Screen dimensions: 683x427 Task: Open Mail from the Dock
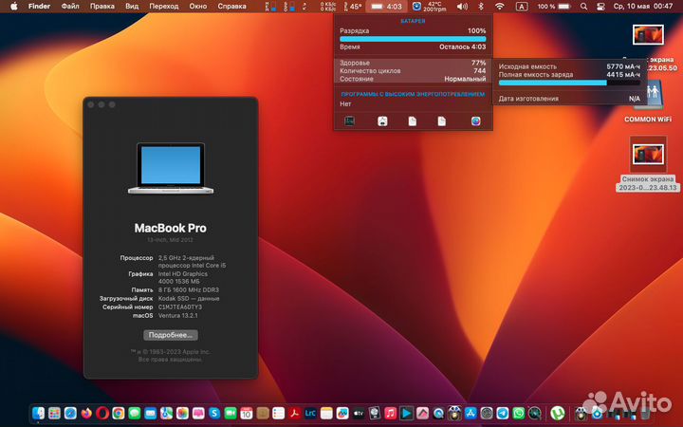(150, 413)
